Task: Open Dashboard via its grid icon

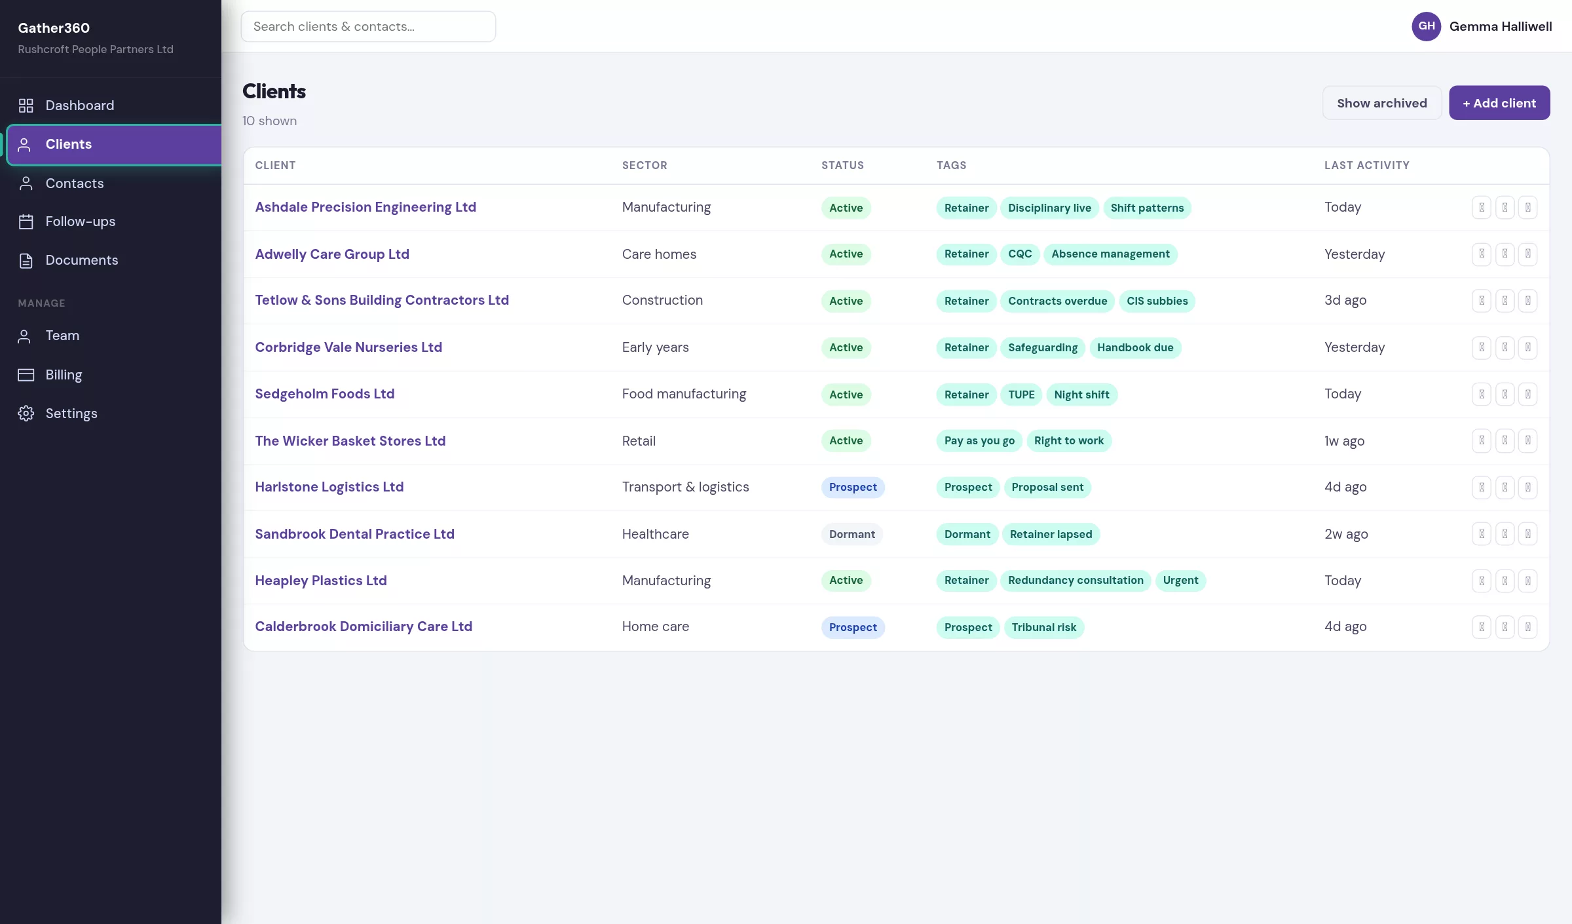Action: (x=26, y=106)
